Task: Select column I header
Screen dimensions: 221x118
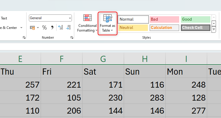Action: click(186, 59)
